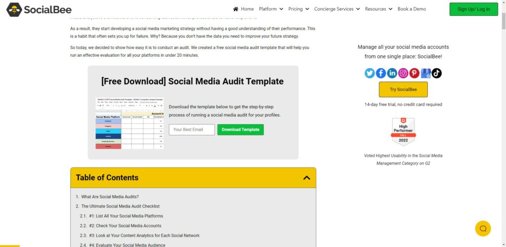The width and height of the screenshot is (506, 247).
Task: Open the yellow chat bubble widget
Action: 483,229
